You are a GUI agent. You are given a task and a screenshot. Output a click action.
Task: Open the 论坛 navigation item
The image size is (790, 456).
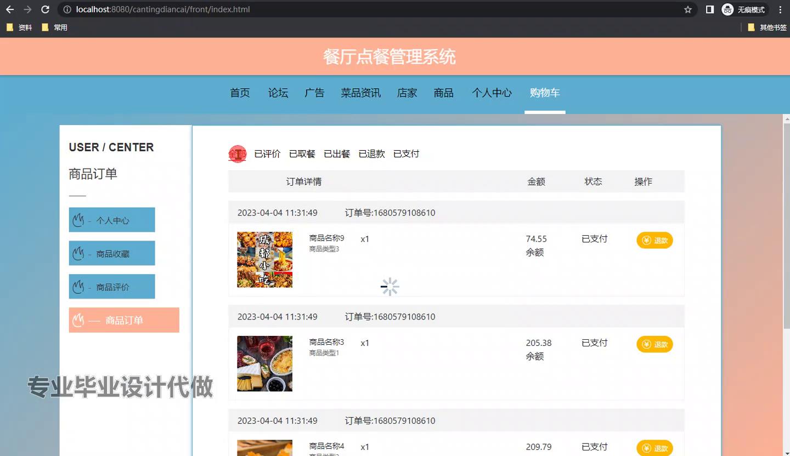pos(278,93)
